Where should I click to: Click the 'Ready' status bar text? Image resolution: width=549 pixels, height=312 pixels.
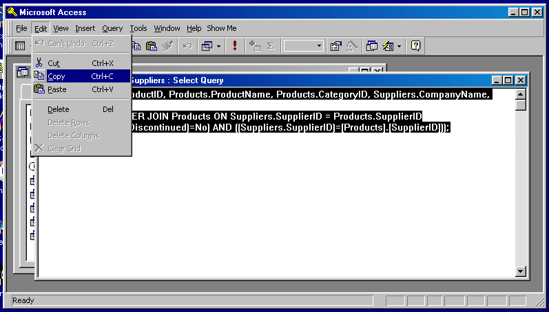[x=23, y=300]
